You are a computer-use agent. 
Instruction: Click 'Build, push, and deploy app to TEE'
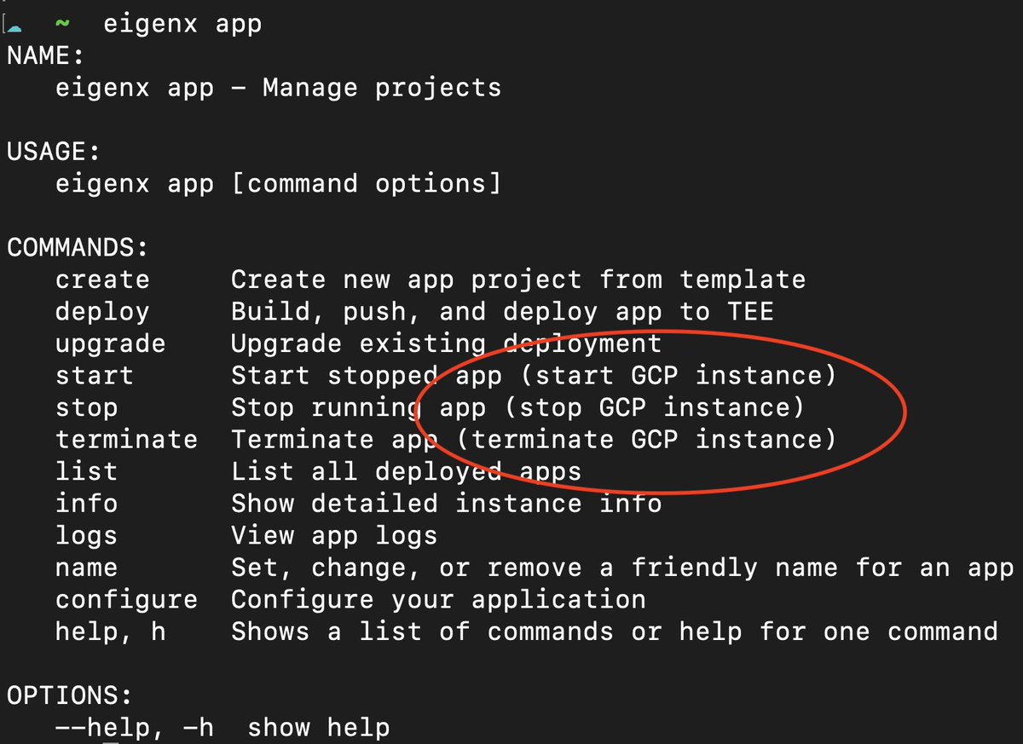point(502,312)
